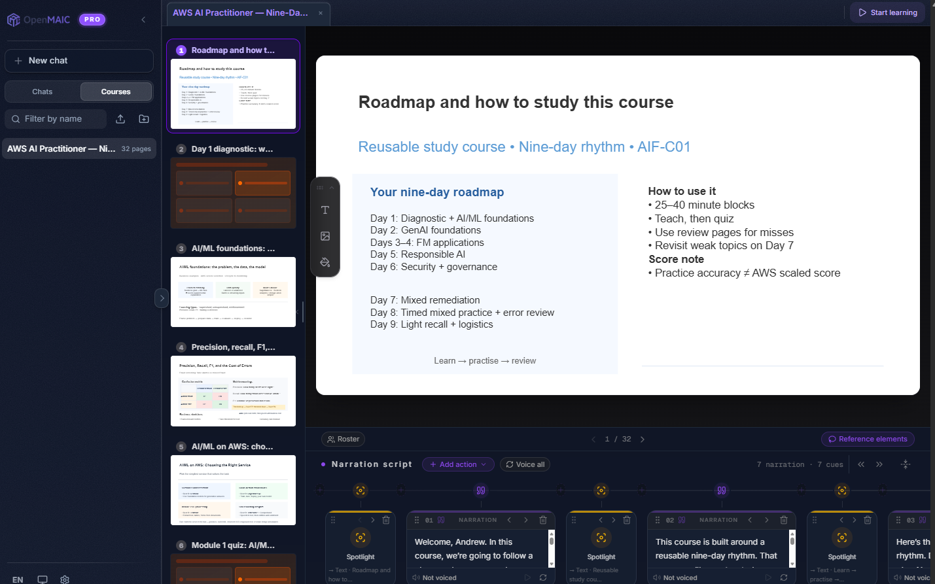Click the collapse narration panel icon
This screenshot has width=935, height=584.
tap(906, 464)
